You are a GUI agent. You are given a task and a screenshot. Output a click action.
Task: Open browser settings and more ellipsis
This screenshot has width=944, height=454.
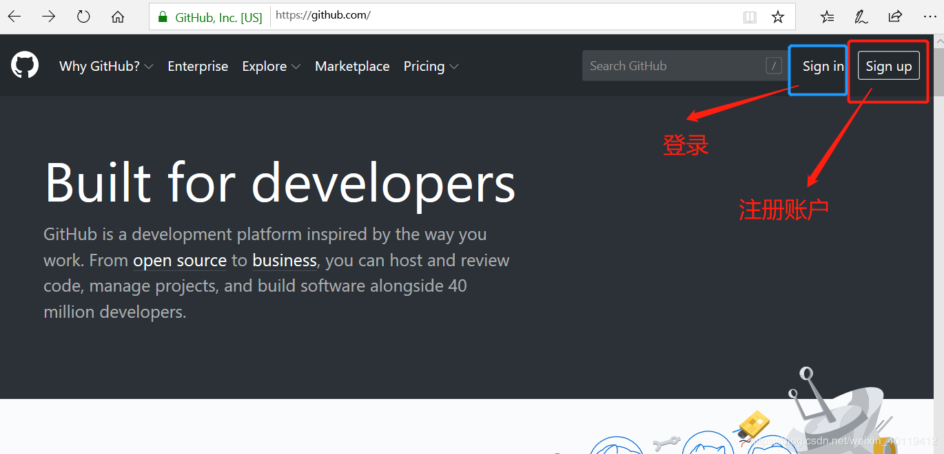point(929,17)
